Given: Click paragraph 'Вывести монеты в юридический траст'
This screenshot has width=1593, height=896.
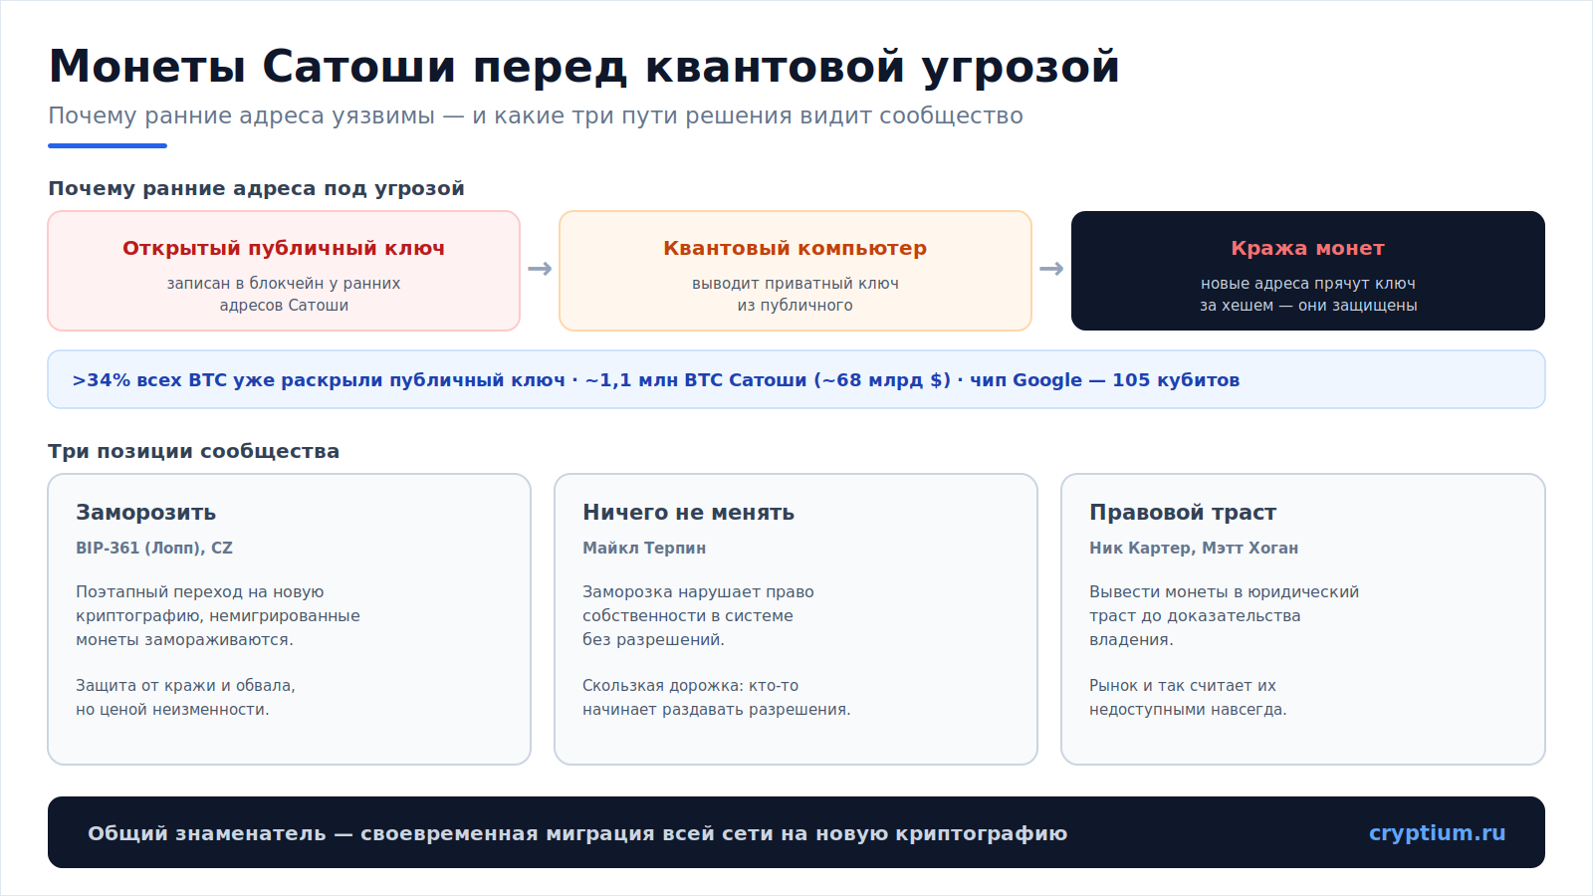Looking at the screenshot, I should 1225,615.
